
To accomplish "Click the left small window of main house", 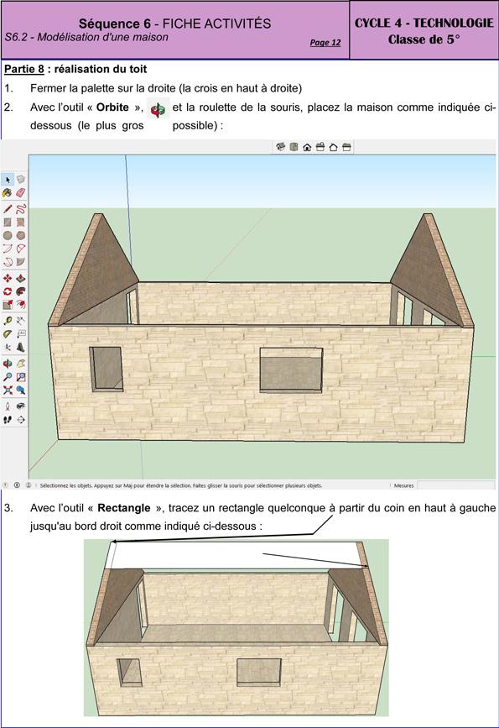I will point(107,369).
